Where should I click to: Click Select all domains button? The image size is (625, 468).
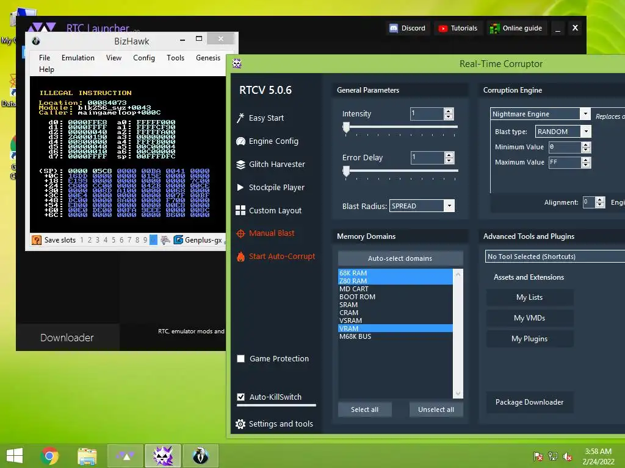tap(365, 409)
